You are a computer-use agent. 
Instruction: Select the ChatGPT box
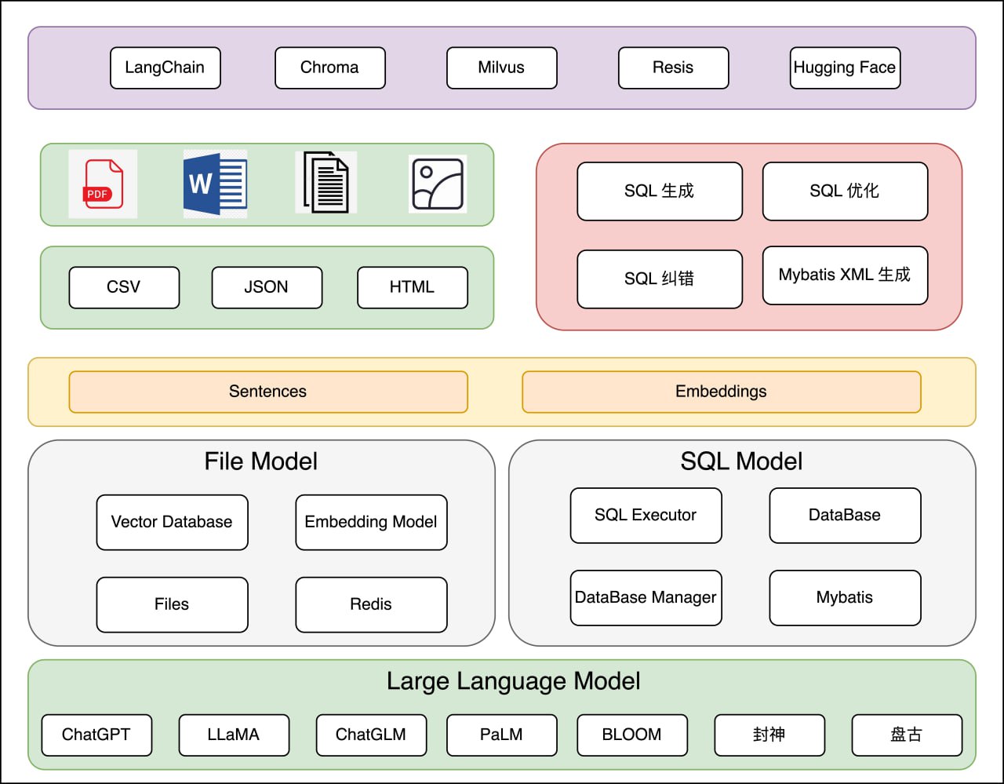(x=96, y=735)
